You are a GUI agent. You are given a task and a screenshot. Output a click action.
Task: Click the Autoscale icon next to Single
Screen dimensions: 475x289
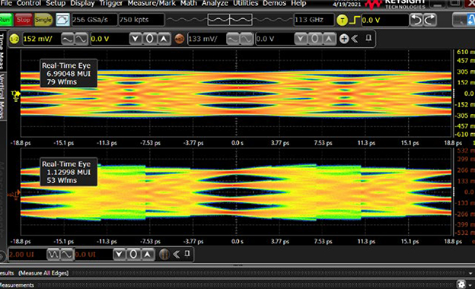pyautogui.click(x=62, y=20)
